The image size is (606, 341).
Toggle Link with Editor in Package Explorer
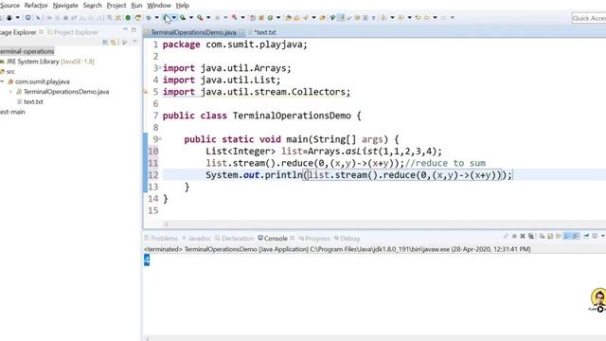pos(114,42)
